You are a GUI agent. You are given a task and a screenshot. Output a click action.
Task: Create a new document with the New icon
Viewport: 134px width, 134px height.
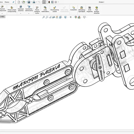19,2
